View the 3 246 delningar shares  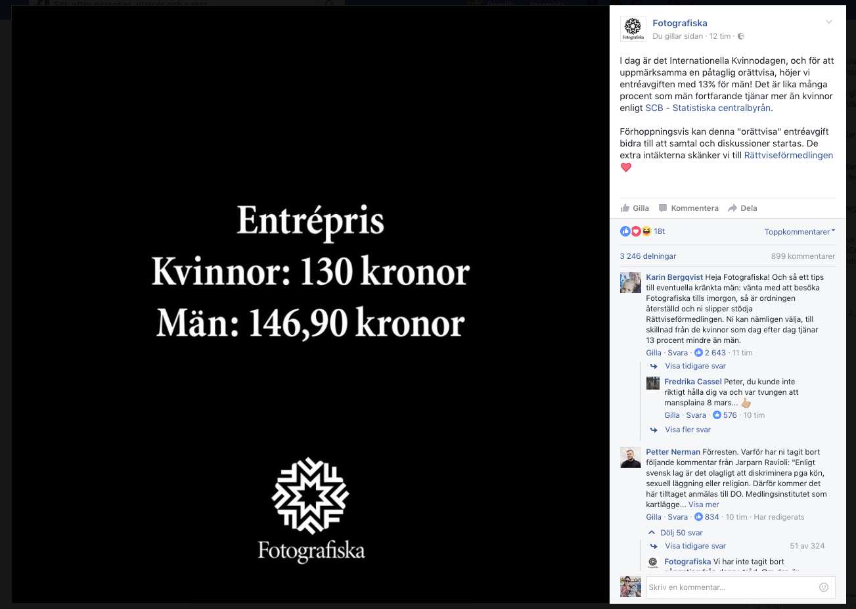pos(648,256)
